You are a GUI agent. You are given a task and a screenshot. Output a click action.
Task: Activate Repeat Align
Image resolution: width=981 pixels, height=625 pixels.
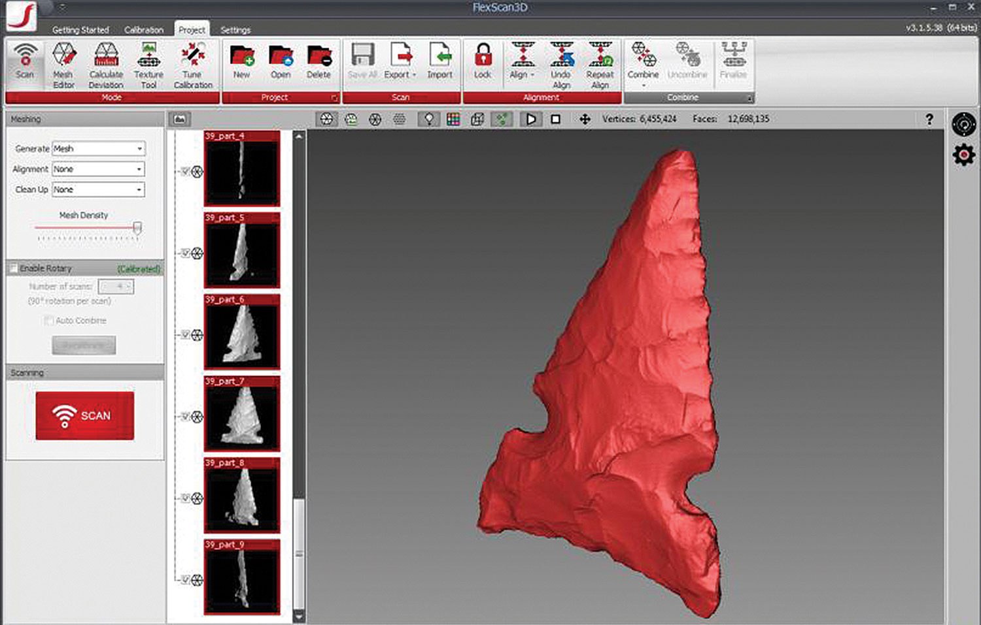(x=600, y=63)
